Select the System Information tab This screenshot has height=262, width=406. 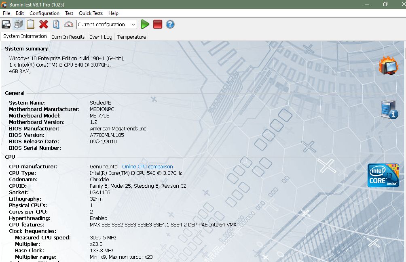tap(25, 36)
